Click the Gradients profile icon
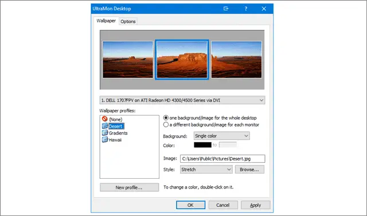 pyautogui.click(x=104, y=133)
